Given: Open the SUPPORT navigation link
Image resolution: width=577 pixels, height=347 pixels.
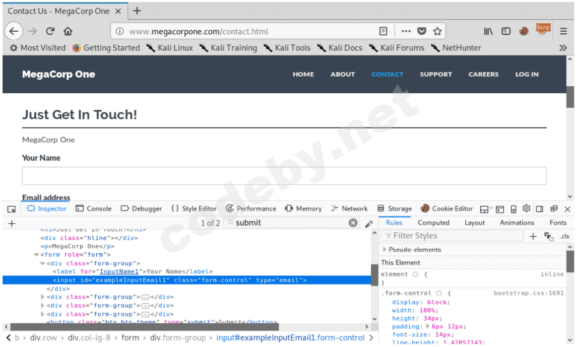Looking at the screenshot, I should 436,74.
